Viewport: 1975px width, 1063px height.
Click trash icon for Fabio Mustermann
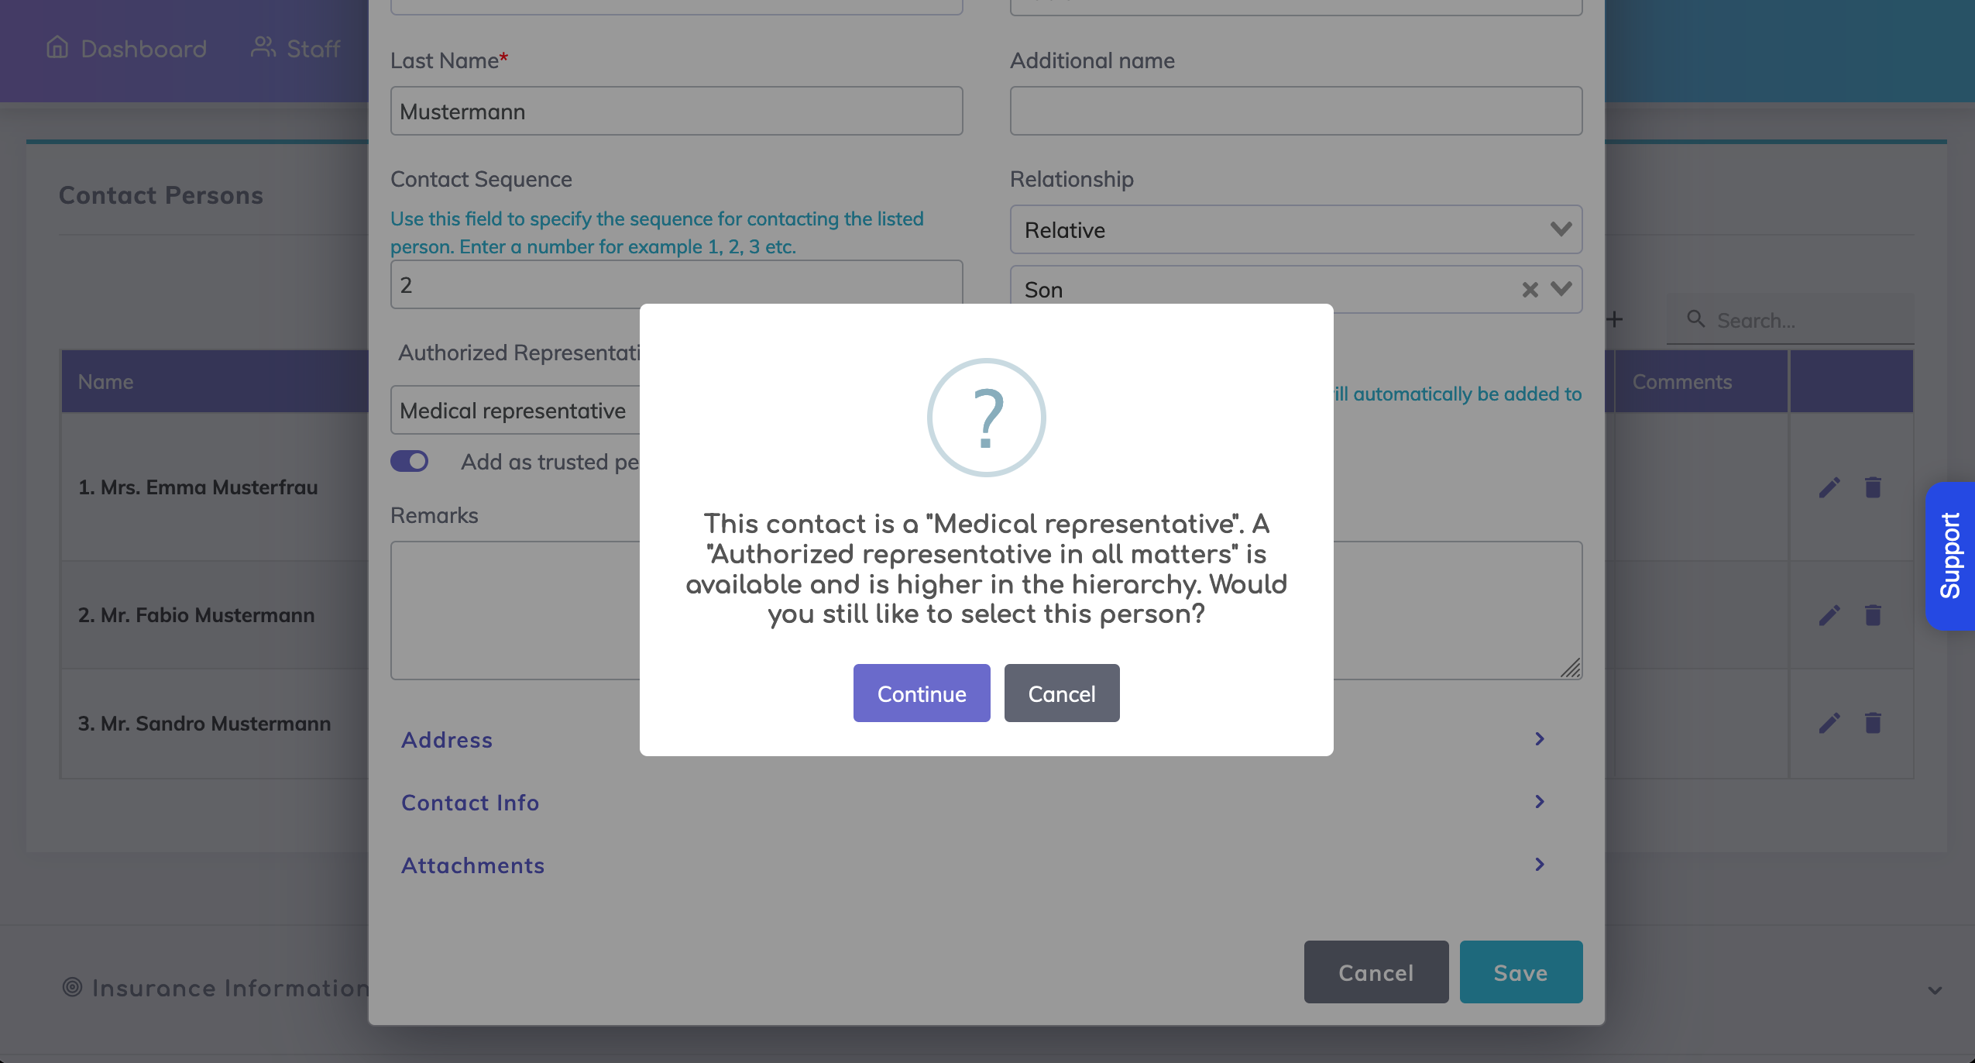point(1873,615)
